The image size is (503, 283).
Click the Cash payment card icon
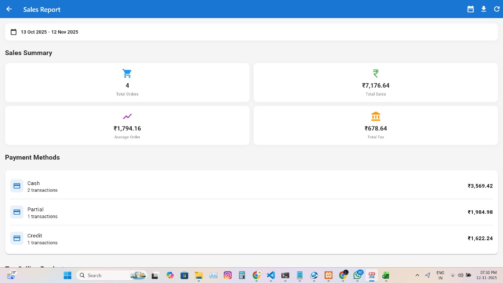17,186
